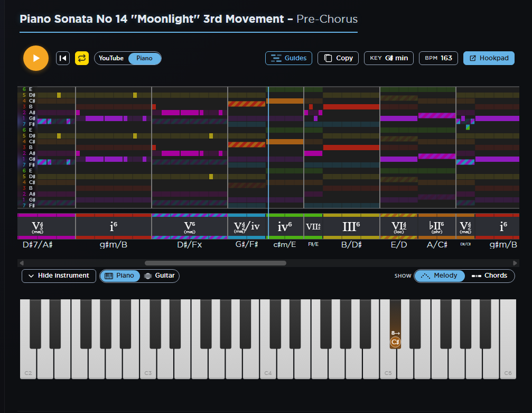Viewport: 532px width, 413px height.
Task: Click the horizontal timeline scrollbar thumb
Action: (216, 263)
